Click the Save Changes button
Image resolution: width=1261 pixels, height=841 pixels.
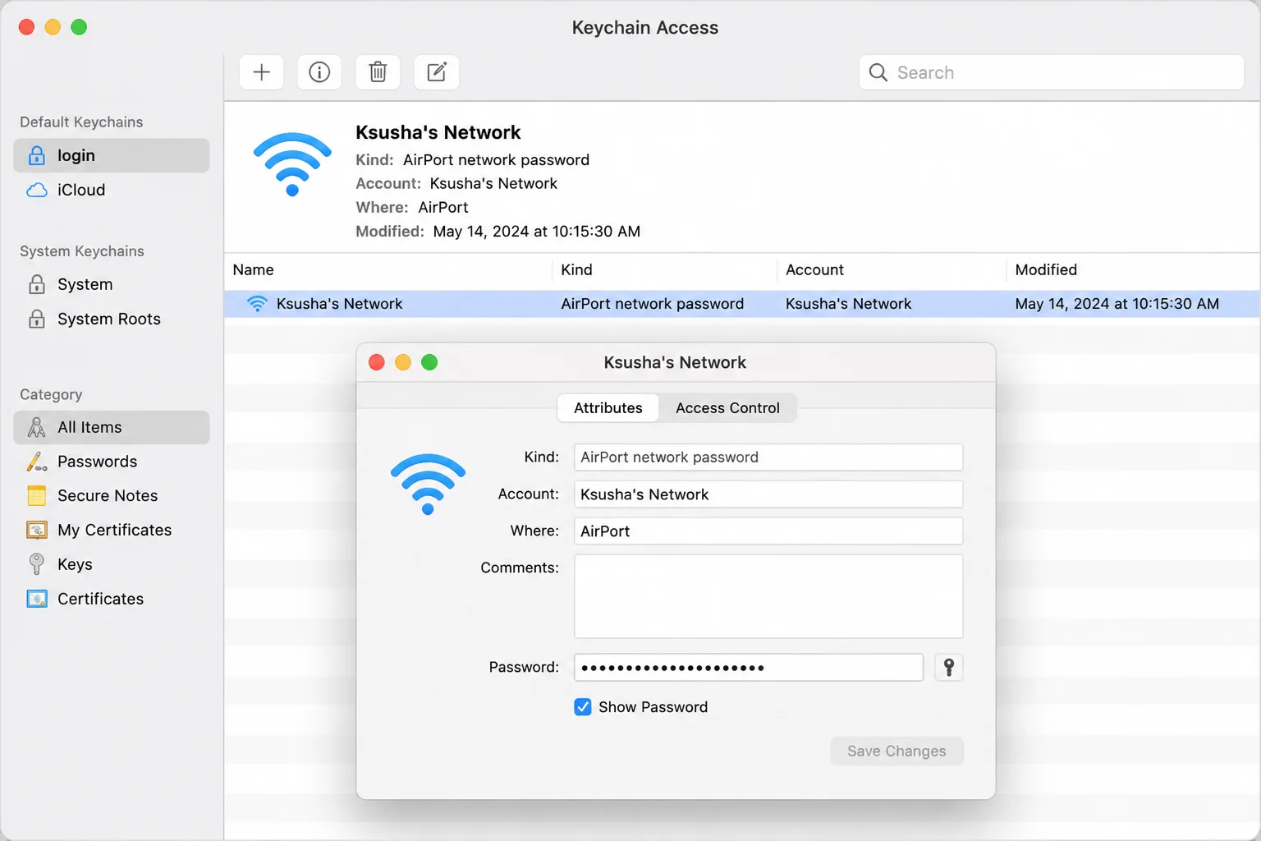pos(896,751)
